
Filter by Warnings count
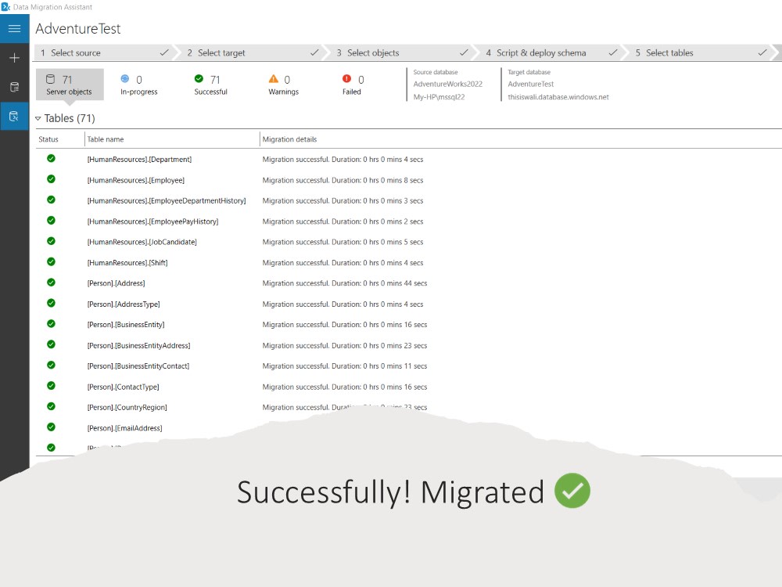pyautogui.click(x=283, y=85)
